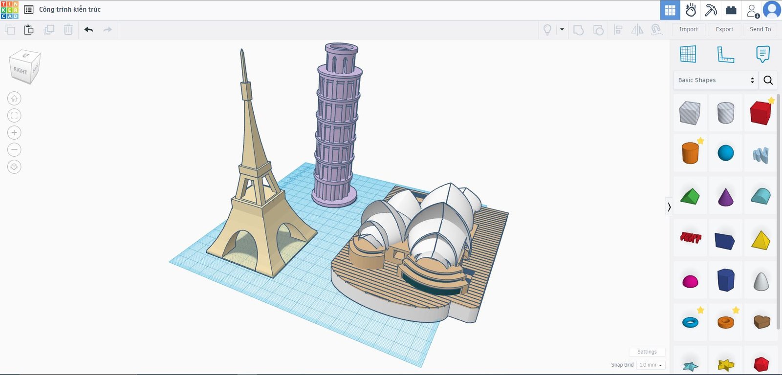Pick the brown Heart shape

click(761, 322)
